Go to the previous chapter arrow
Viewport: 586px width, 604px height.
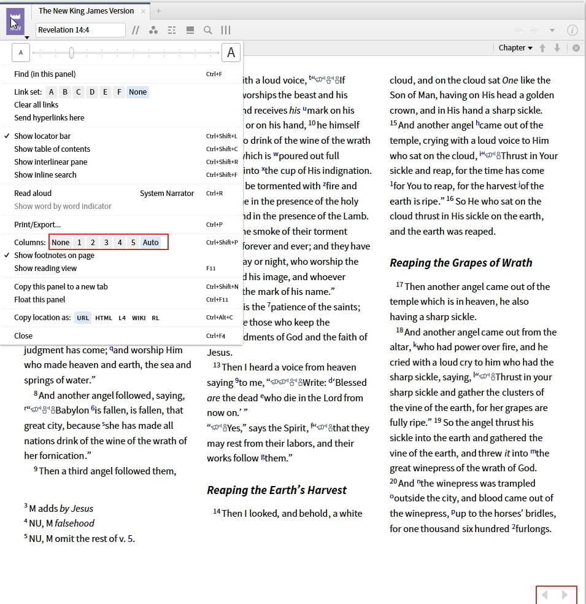(x=542, y=48)
